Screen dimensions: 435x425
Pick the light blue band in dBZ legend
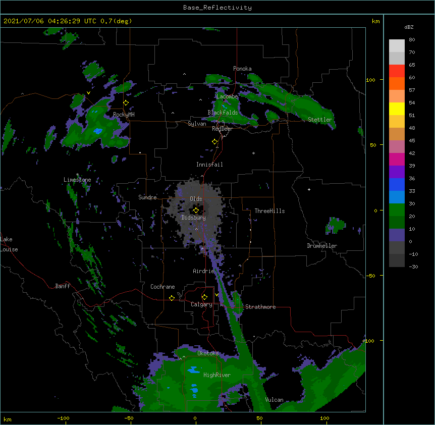coord(397,197)
